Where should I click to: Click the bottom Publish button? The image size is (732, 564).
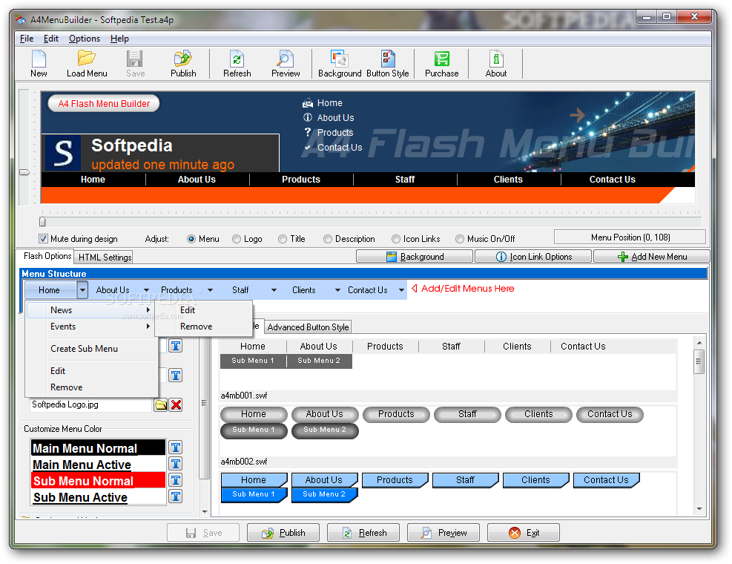(x=283, y=533)
